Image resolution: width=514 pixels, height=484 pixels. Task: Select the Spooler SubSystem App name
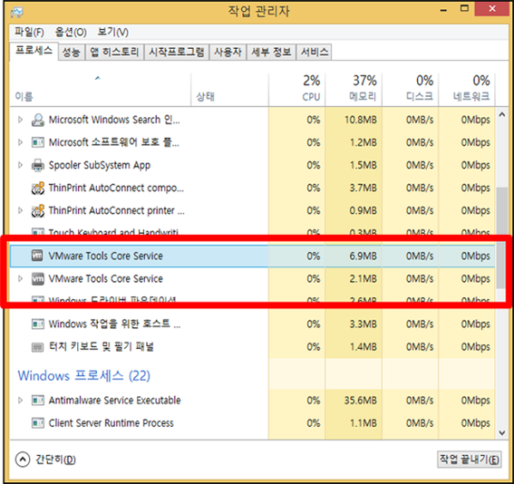[x=100, y=165]
